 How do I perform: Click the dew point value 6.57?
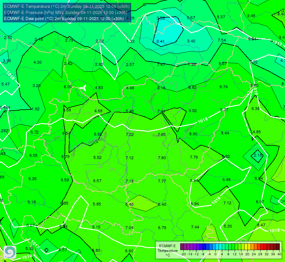pyautogui.click(x=97, y=181)
